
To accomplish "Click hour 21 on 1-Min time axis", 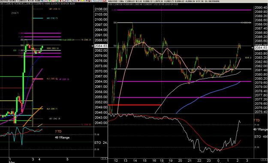I will (x=190, y=160).
